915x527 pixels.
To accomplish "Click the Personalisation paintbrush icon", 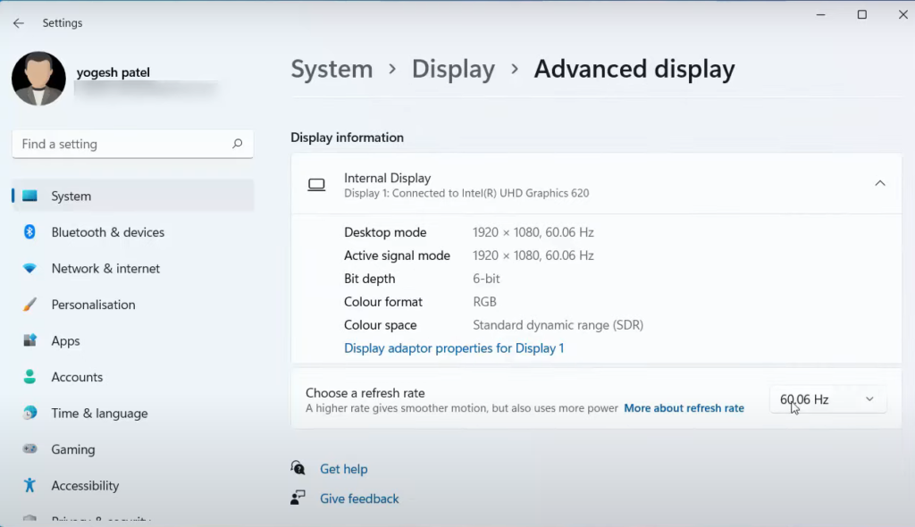I will (29, 305).
